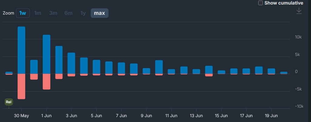311x122 pixels.
Task: Click the blue bar on 13 Jun
Action: coord(196,71)
